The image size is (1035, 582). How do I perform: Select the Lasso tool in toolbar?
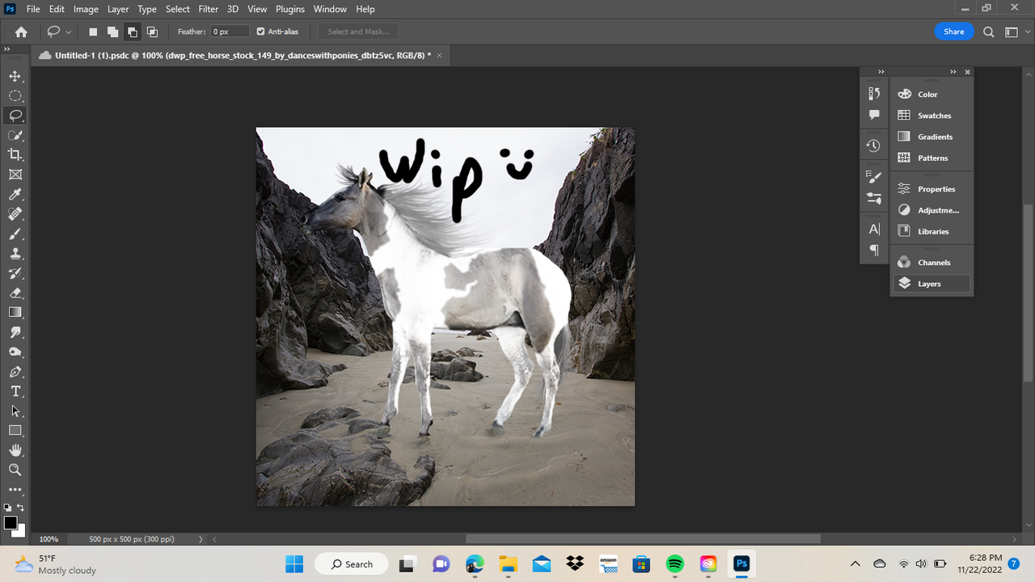pyautogui.click(x=15, y=116)
